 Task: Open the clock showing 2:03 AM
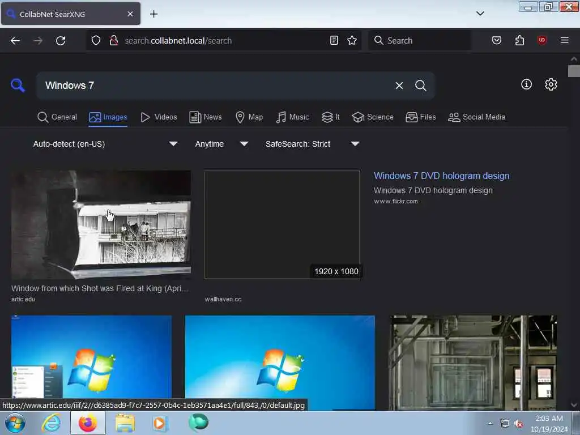(x=549, y=424)
